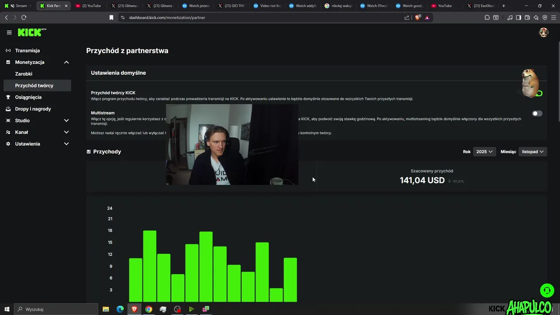560x315 pixels.
Task: Open the Windows Start menu
Action: (7, 309)
